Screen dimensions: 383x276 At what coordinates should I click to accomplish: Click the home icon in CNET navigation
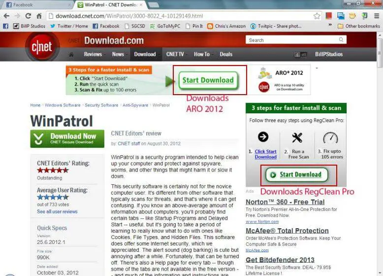(x=71, y=55)
